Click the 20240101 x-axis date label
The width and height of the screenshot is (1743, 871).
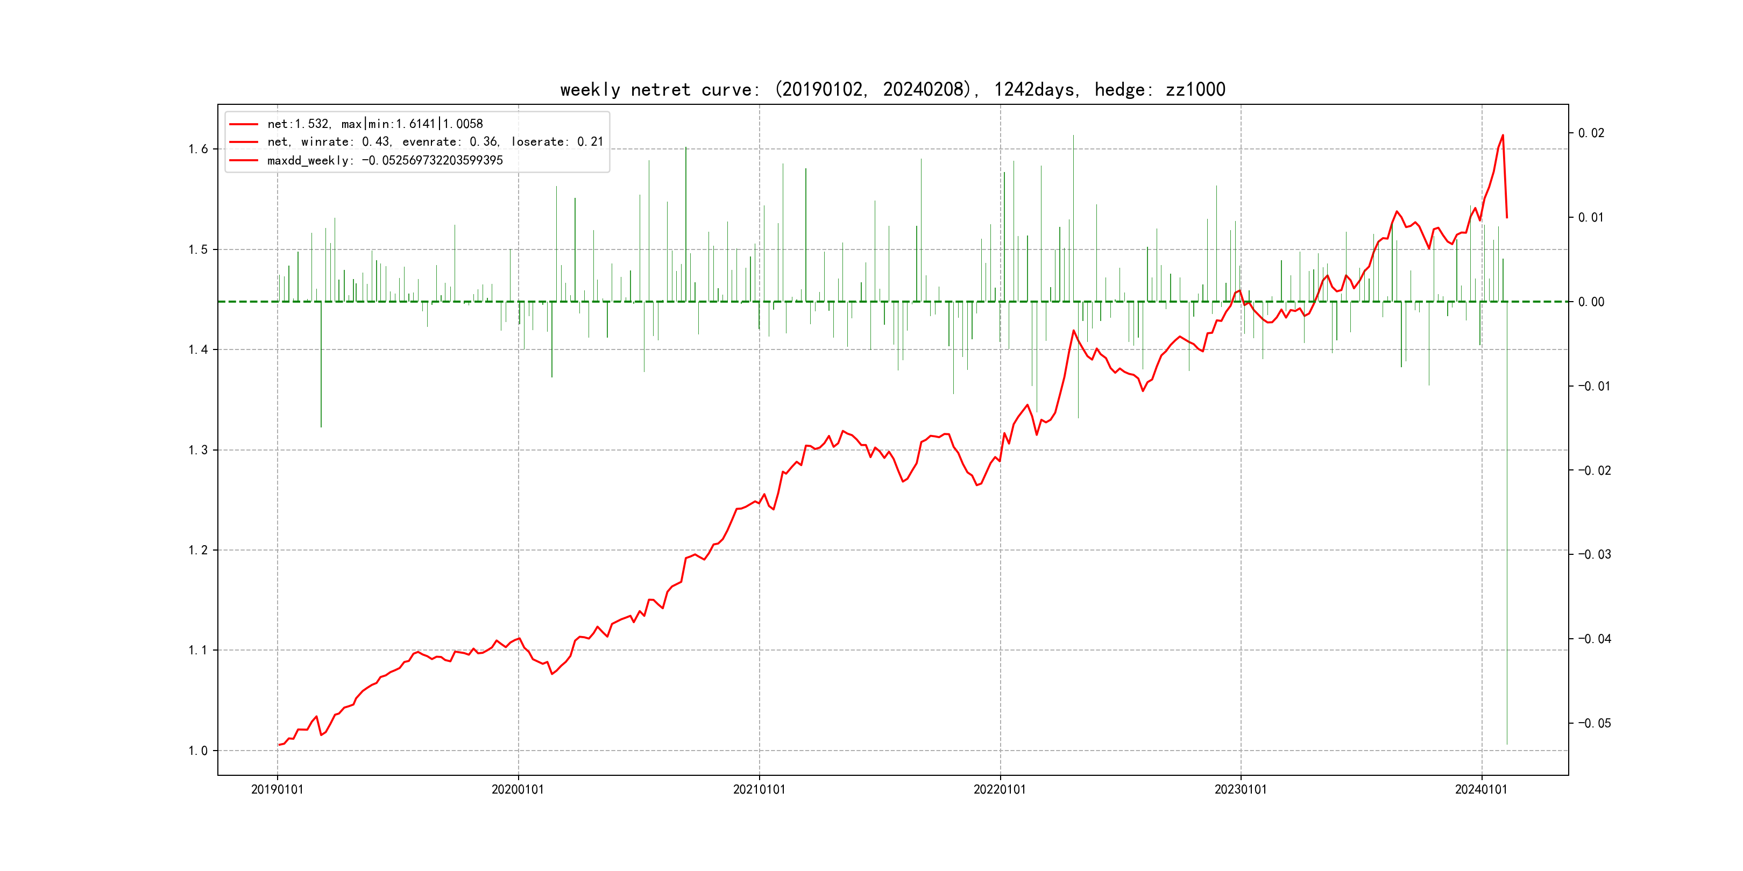point(1481,789)
